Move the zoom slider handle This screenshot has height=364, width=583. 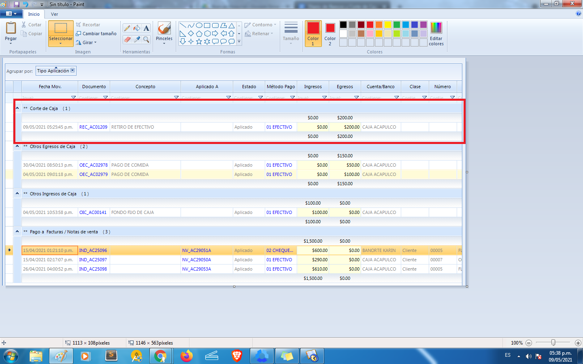click(553, 343)
